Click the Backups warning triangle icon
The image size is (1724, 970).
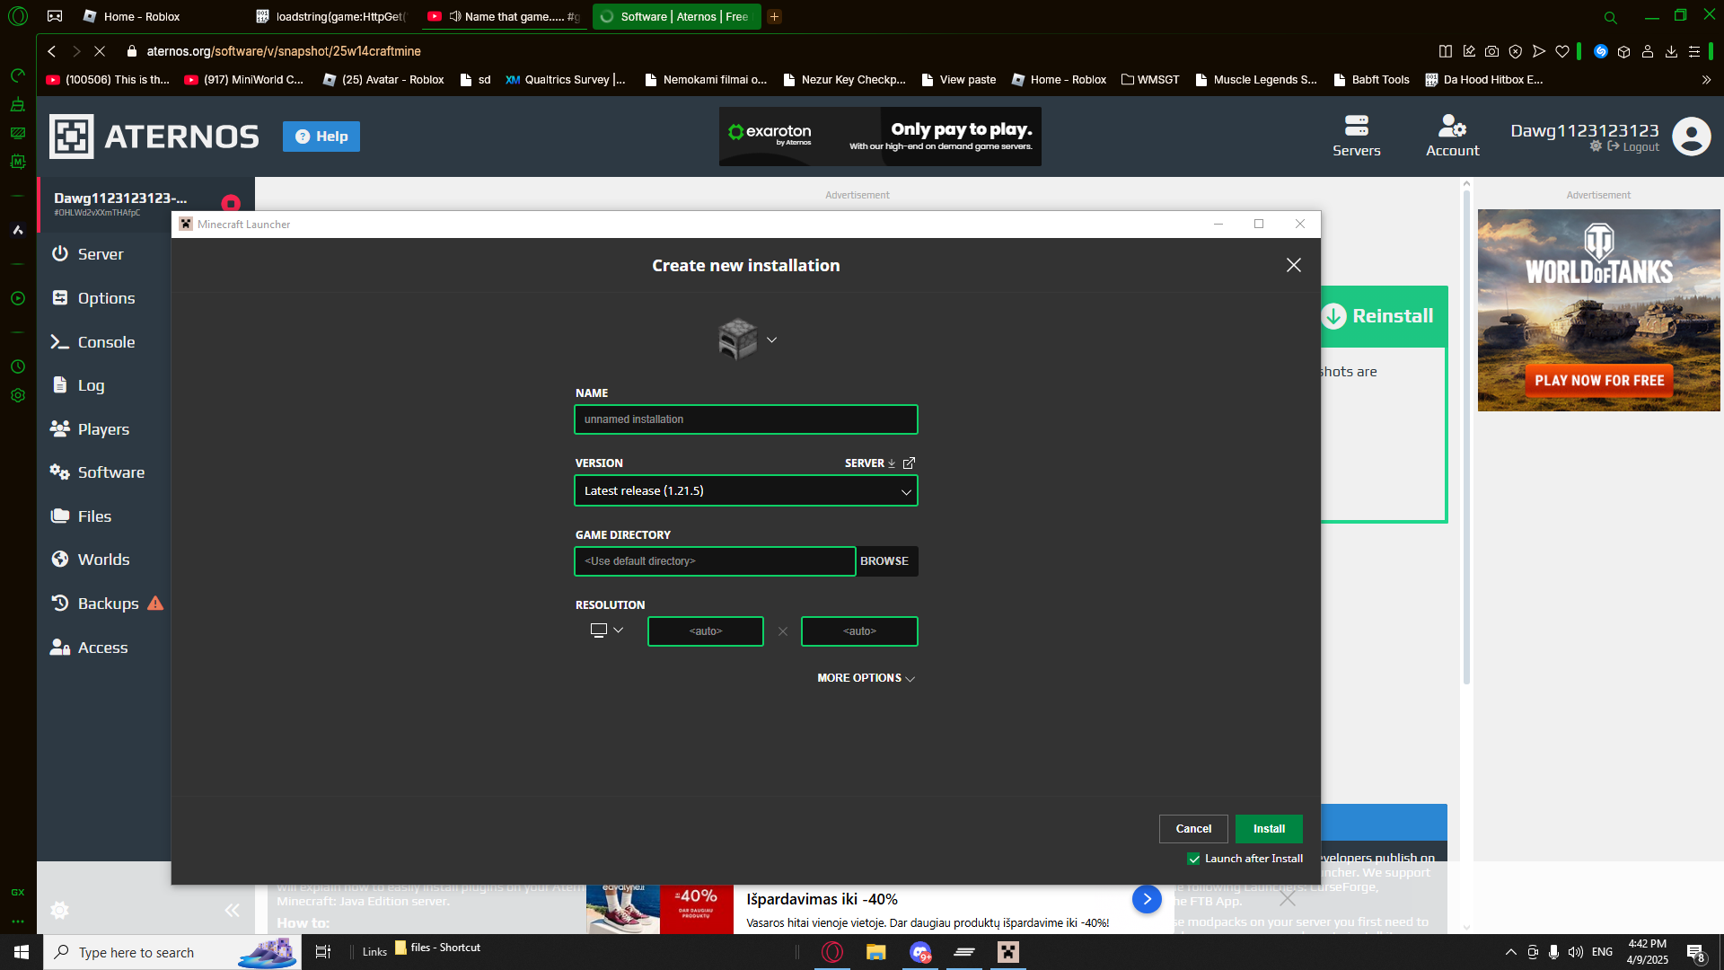[155, 604]
